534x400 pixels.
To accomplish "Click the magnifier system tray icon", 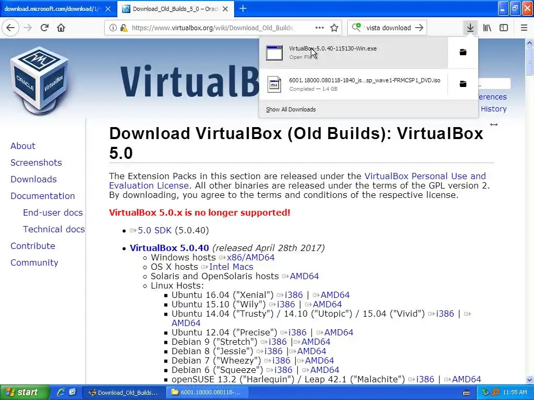I will tap(495, 392).
